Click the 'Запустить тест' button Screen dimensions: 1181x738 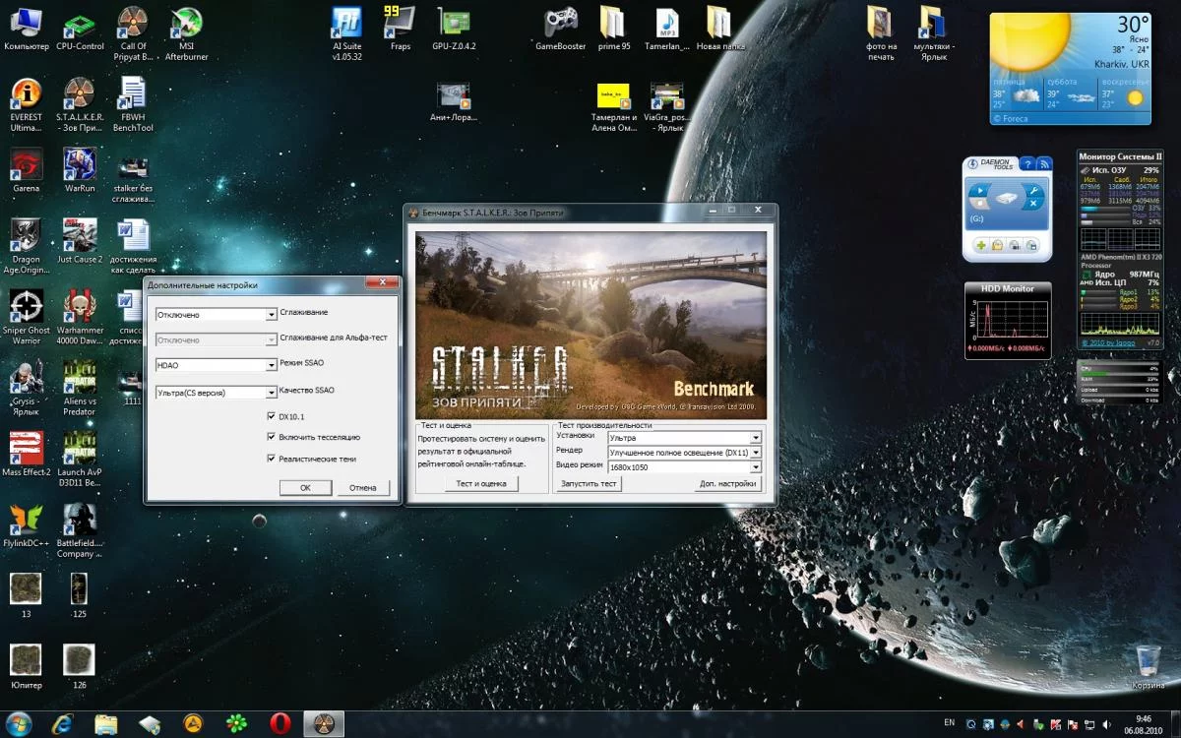coord(589,484)
